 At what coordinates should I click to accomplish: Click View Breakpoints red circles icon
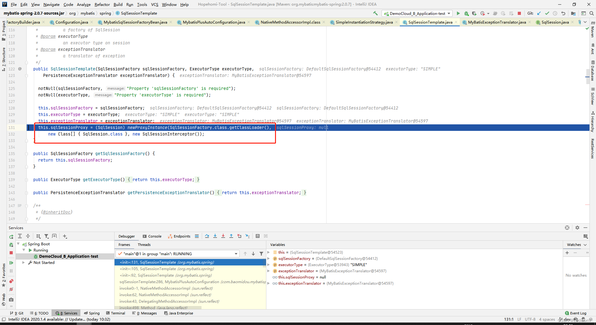[x=11, y=281]
